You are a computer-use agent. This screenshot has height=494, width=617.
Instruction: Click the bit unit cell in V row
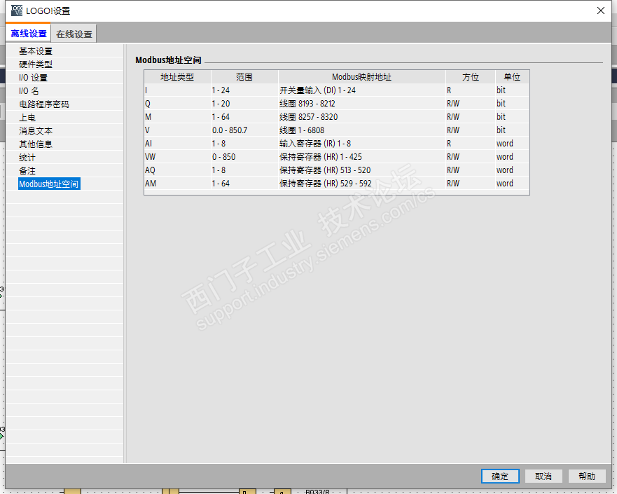tap(512, 130)
